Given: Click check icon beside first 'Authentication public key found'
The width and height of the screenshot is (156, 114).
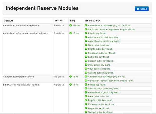Looking at the screenshot, I should point(86,41).
